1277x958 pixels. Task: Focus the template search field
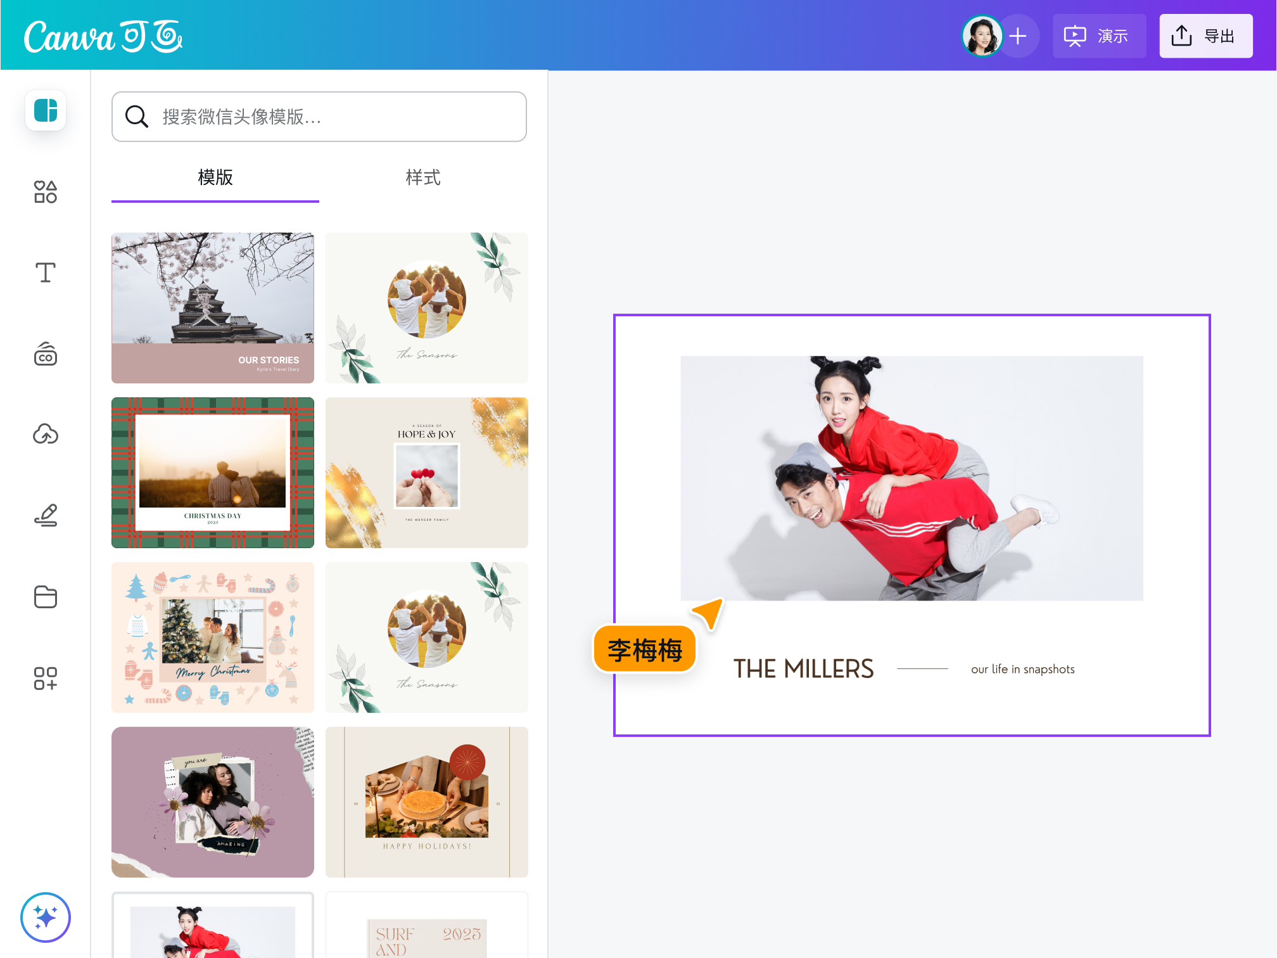point(319,117)
